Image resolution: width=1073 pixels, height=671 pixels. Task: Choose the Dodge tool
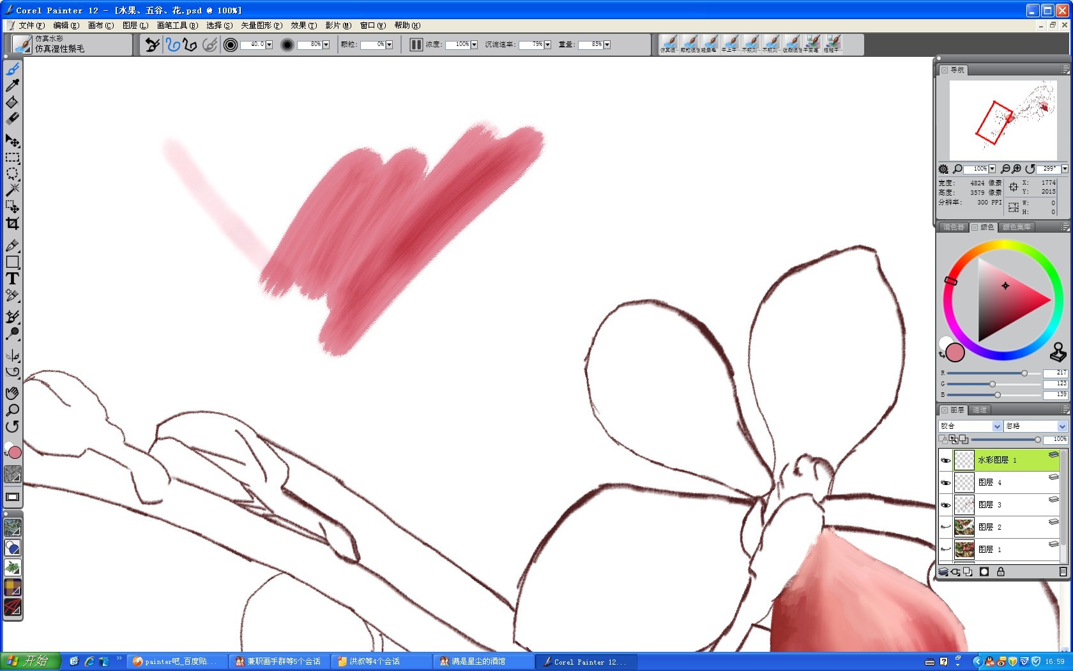pyautogui.click(x=13, y=334)
